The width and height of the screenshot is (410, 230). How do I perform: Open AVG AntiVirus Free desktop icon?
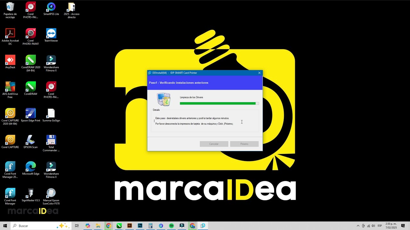(10, 90)
